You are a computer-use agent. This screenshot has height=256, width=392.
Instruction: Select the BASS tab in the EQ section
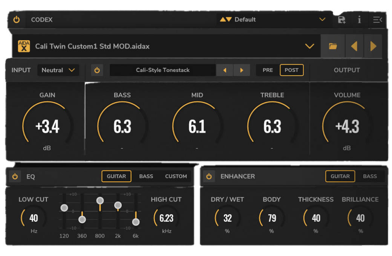(x=146, y=176)
